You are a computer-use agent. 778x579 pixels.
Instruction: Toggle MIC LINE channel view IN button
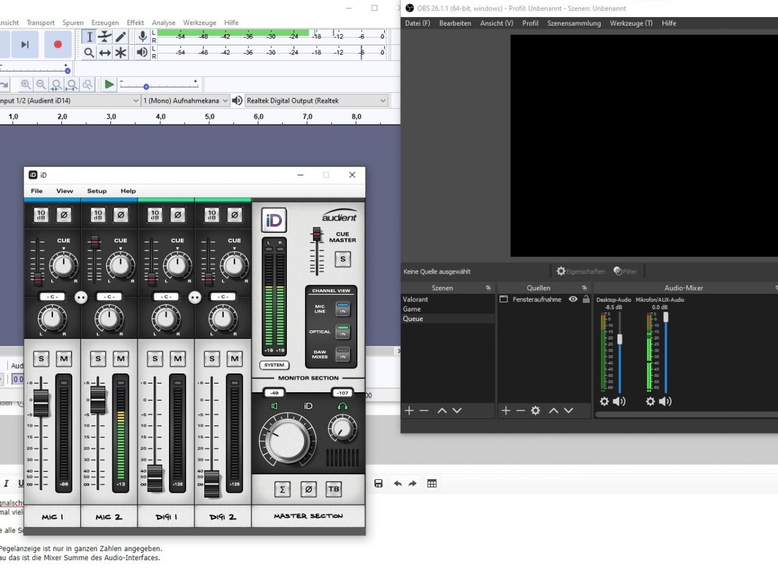point(343,308)
